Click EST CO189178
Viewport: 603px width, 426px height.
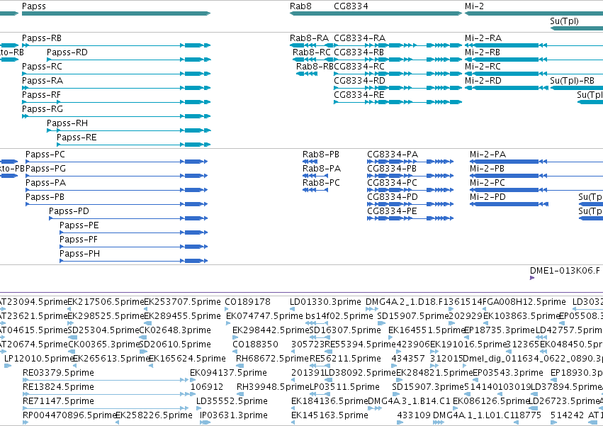(247, 302)
